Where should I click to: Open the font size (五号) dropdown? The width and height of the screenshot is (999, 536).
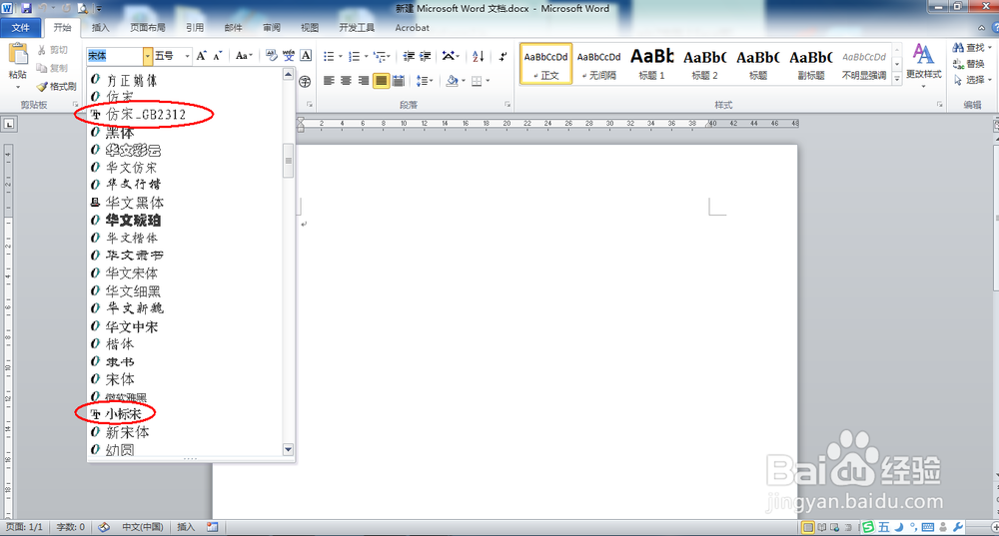point(188,56)
